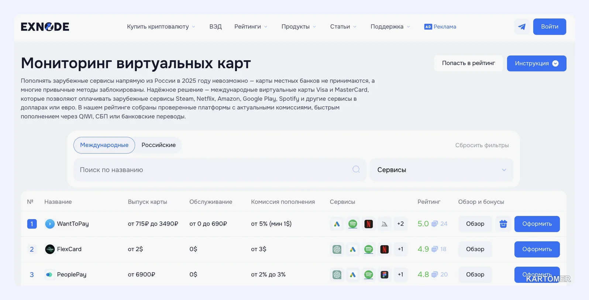This screenshot has width=589, height=300.
Task: Click the AD badge next to Реклама
Action: [x=428, y=27]
